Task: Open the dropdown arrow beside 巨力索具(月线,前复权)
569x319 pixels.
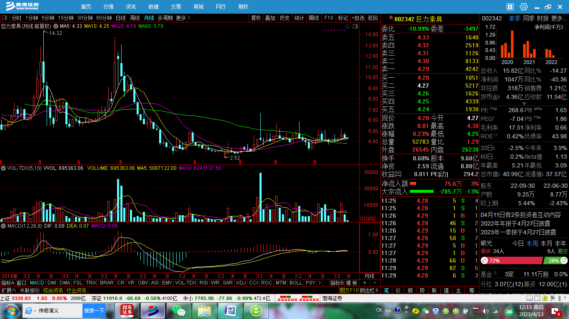Action: click(x=55, y=26)
